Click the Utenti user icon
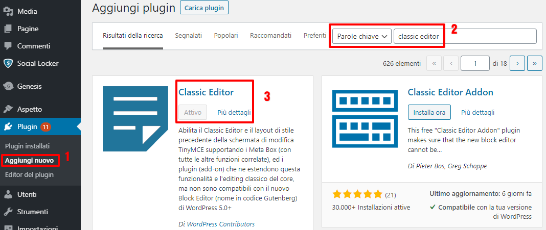Screen dimensions: 546x230 click(x=8, y=194)
